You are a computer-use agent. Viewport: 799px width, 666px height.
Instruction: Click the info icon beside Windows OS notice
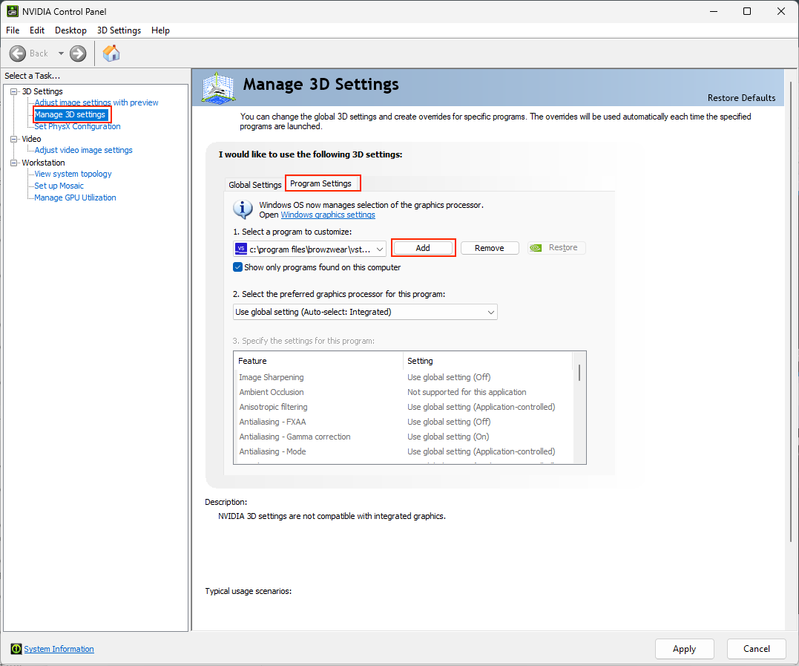[243, 209]
